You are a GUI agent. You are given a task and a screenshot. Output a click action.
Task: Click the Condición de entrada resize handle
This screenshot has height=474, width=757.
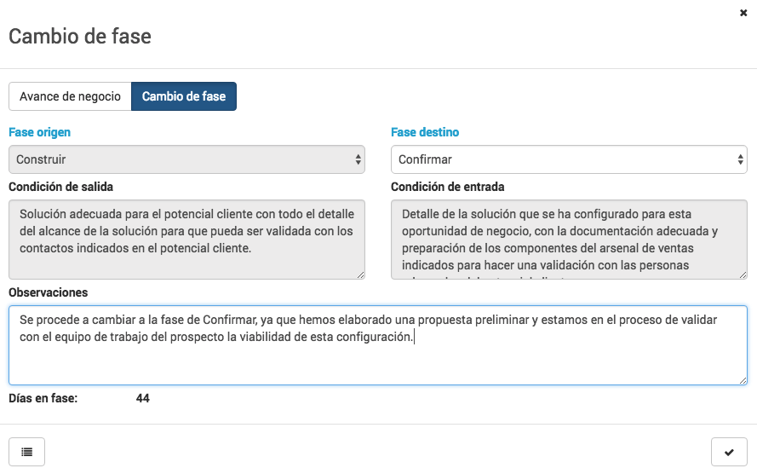click(743, 275)
